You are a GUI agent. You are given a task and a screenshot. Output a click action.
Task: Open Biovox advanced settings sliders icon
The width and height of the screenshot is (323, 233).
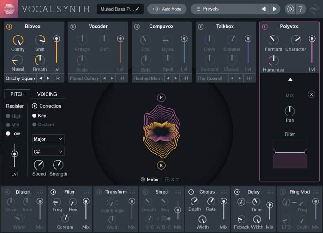(58, 78)
